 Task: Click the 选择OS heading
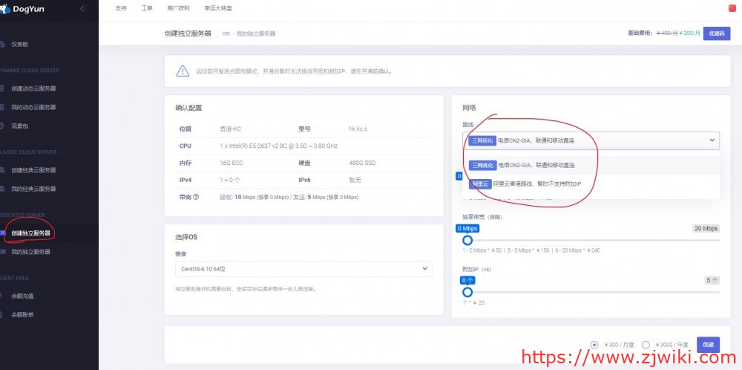[x=186, y=237]
